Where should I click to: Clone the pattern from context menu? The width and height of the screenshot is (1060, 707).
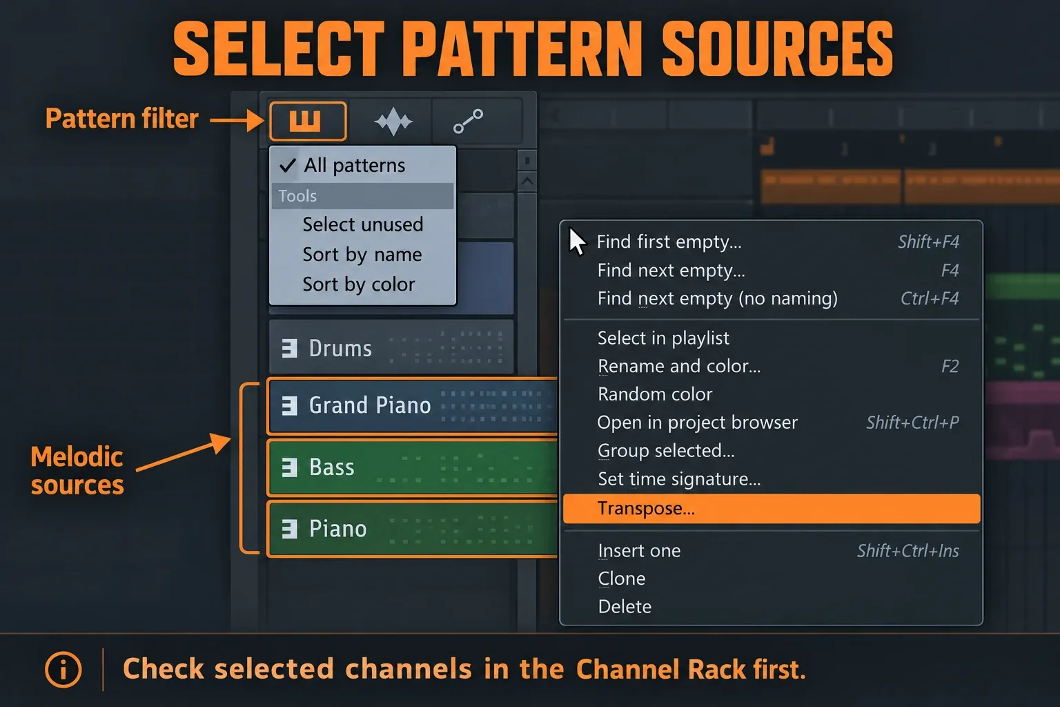point(772,579)
